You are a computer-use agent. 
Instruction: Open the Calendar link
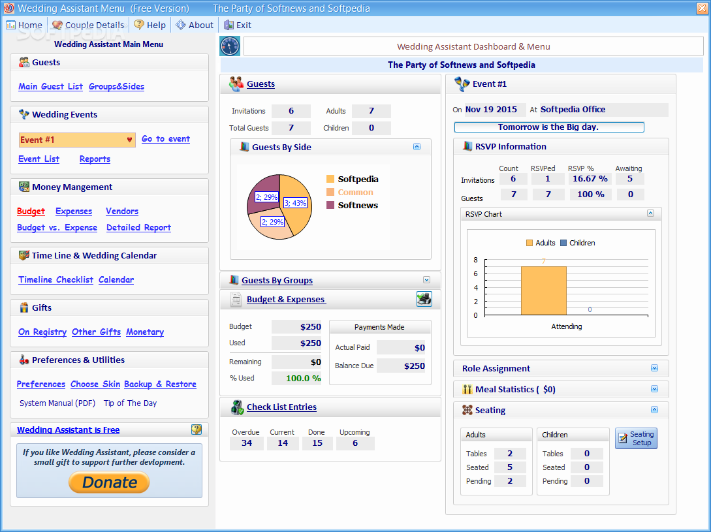coord(116,280)
